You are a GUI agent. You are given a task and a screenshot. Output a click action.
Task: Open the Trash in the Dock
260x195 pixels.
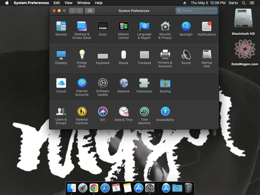pyautogui.click(x=188, y=188)
